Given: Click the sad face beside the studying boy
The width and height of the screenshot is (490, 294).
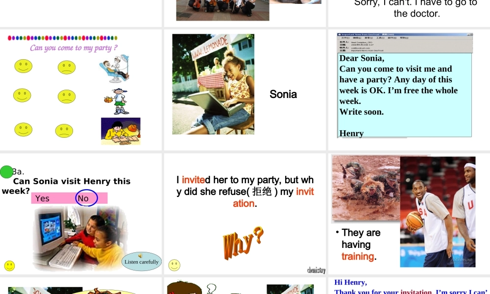Looking at the screenshot, I should tap(64, 131).
